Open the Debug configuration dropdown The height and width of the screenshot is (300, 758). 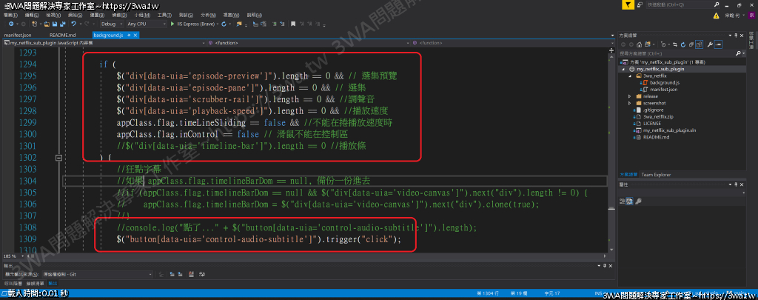pyautogui.click(x=109, y=24)
